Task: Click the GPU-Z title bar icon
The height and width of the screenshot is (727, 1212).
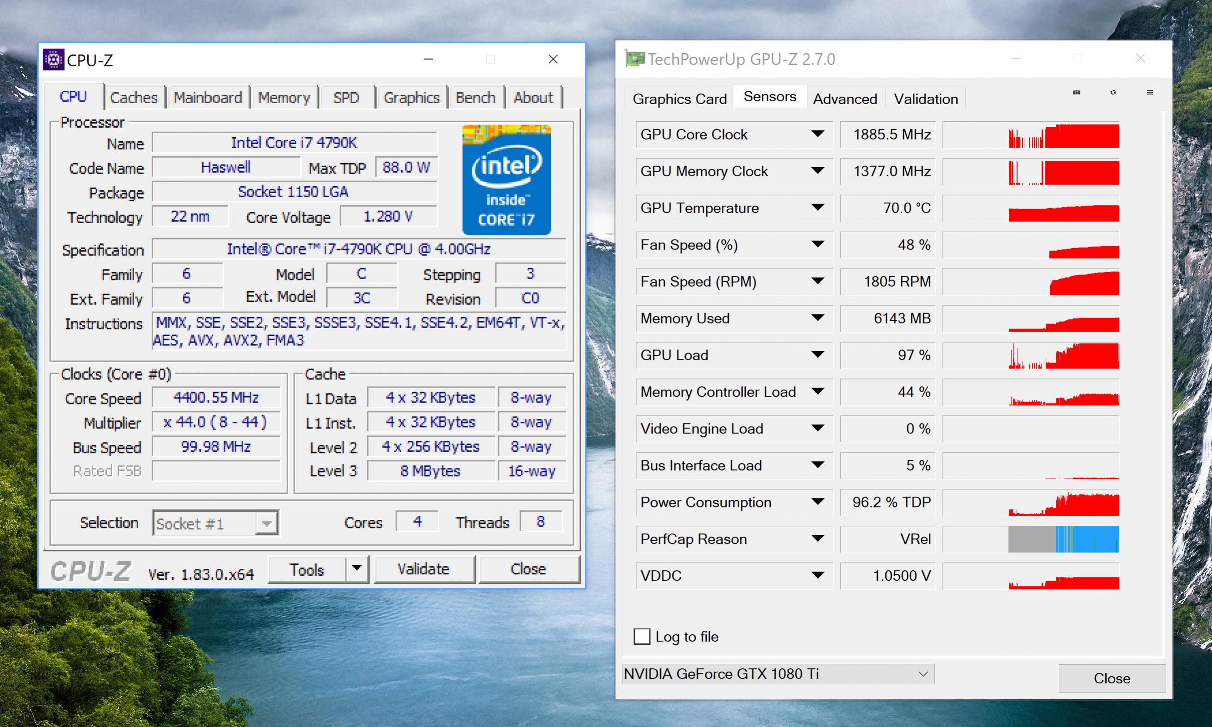Action: [x=634, y=59]
